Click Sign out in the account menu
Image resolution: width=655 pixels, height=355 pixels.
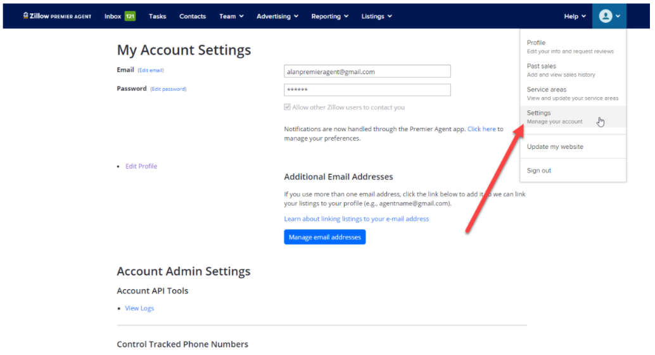[539, 171]
